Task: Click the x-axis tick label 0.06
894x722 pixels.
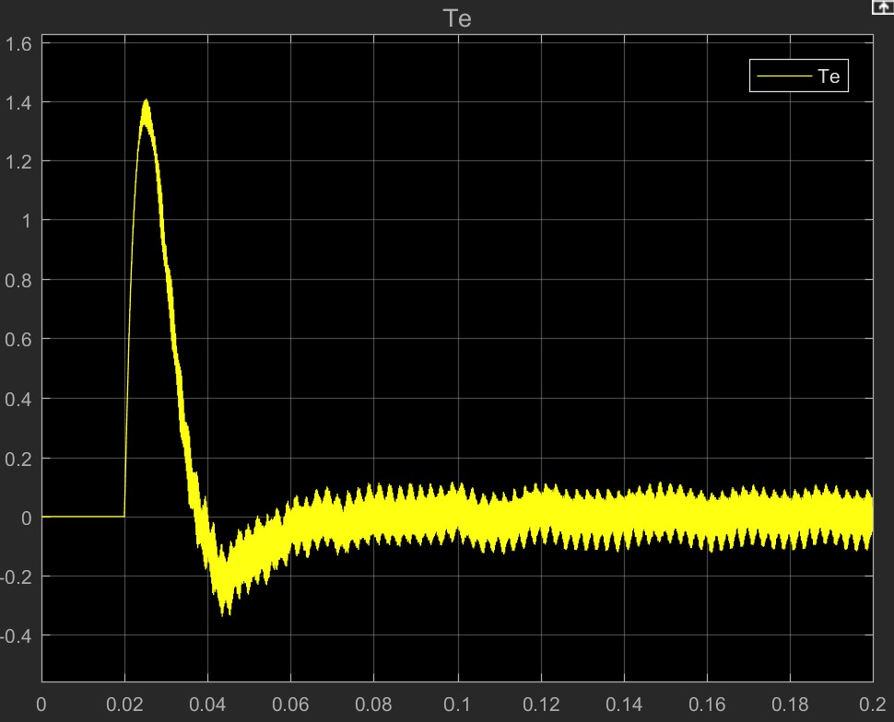Action: pyautogui.click(x=290, y=705)
